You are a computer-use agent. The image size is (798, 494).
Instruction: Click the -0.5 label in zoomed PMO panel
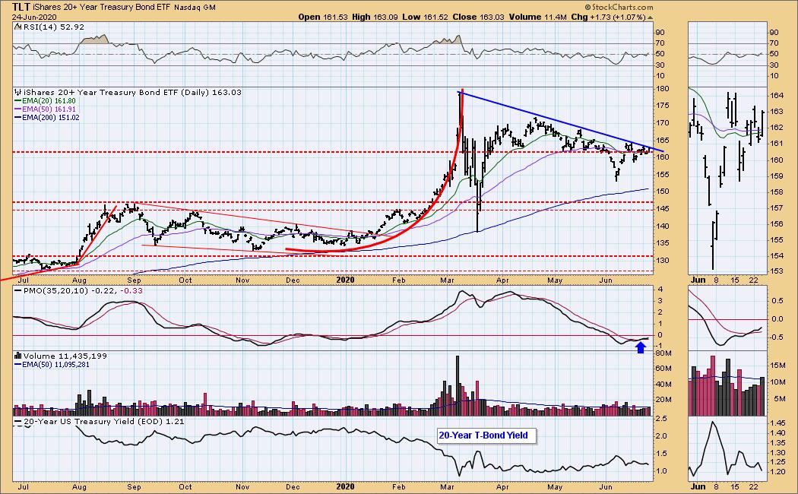point(777,337)
